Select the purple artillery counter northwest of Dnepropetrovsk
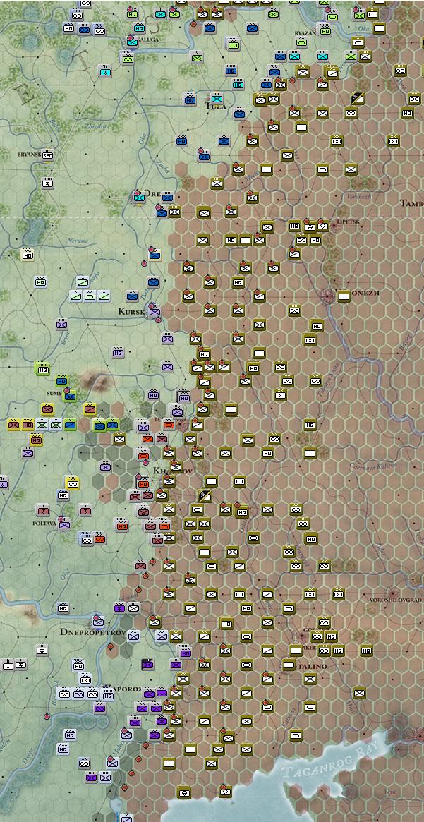This screenshot has height=822, width=424. 119,608
